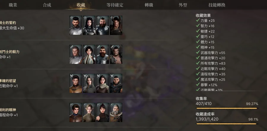Screen dimensions: 267x131
Task: Select scarf-wearing woman in 準確的慾望 row
Action: point(103,83)
